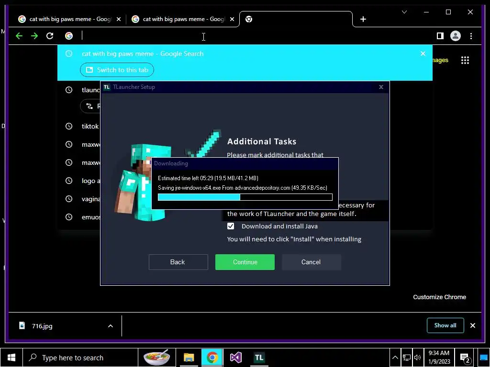Go back using Chrome's back arrow

click(x=19, y=36)
